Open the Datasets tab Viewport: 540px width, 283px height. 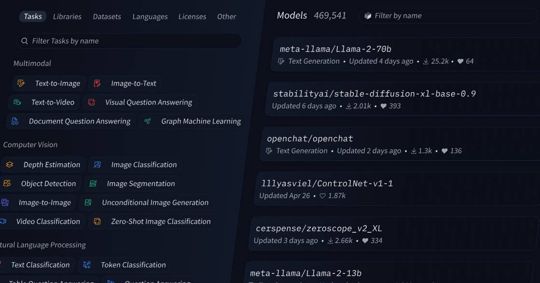coord(107,16)
